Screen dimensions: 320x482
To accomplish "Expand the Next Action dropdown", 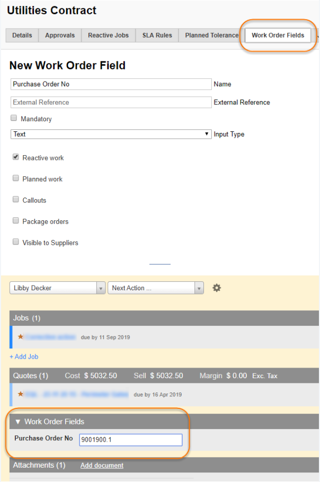I will click(155, 288).
